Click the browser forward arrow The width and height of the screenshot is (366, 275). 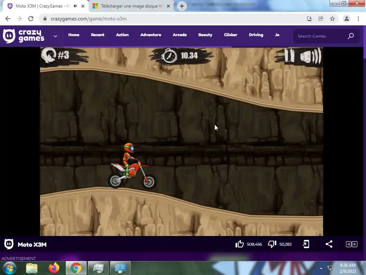19,19
